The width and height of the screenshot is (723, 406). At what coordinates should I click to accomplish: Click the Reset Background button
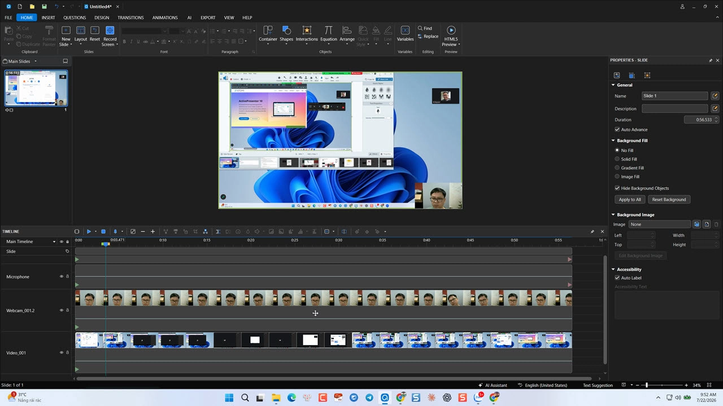(669, 200)
